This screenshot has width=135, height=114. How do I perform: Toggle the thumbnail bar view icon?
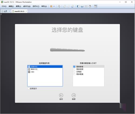pyautogui.click(x=82, y=6)
